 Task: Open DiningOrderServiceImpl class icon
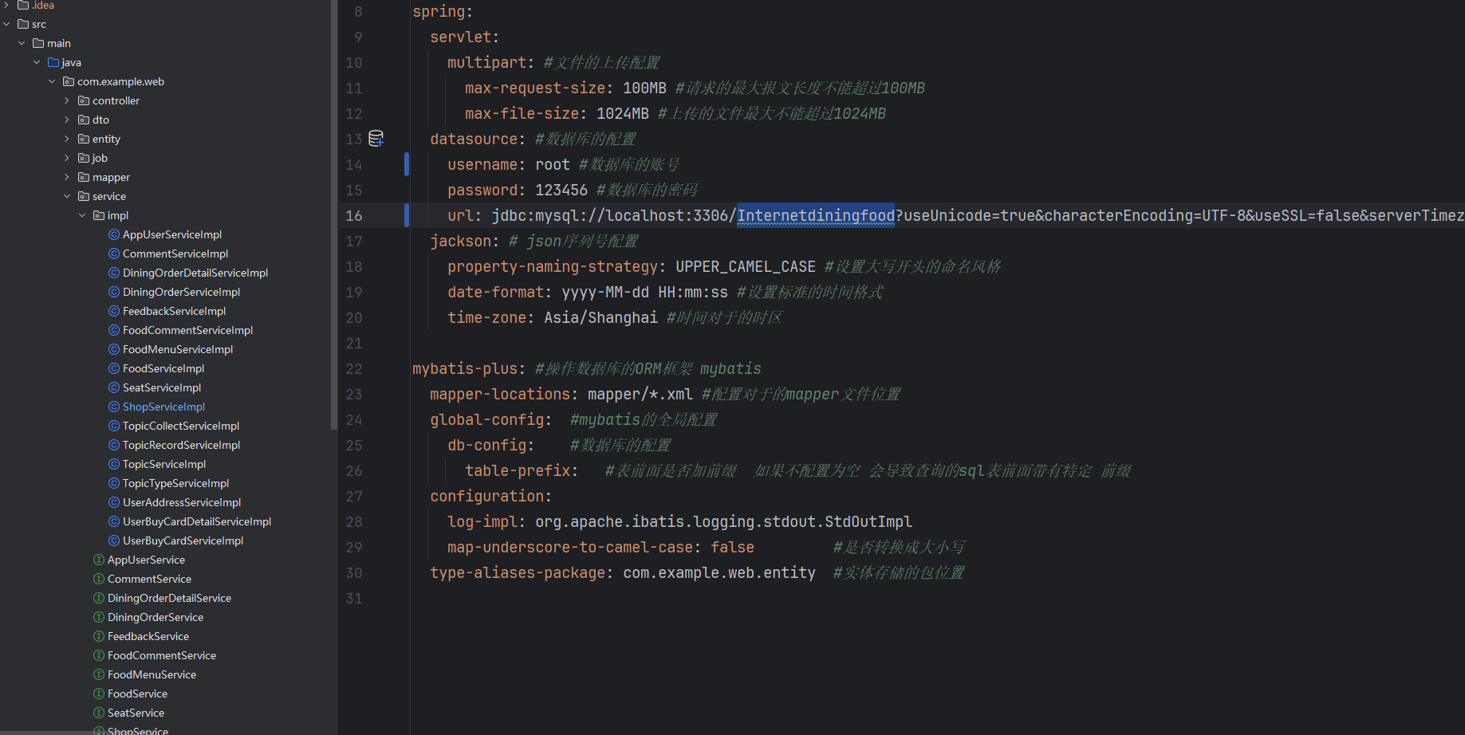pos(114,292)
